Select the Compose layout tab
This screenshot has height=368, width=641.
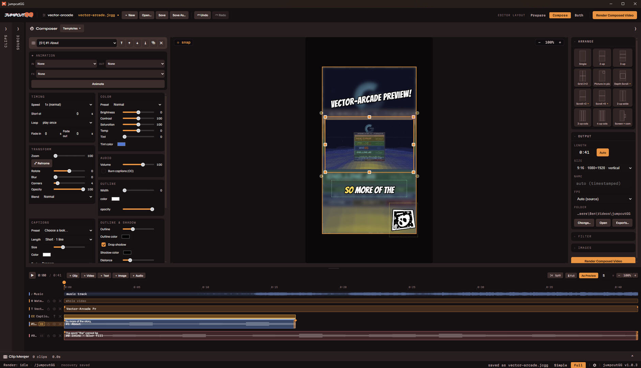560,15
